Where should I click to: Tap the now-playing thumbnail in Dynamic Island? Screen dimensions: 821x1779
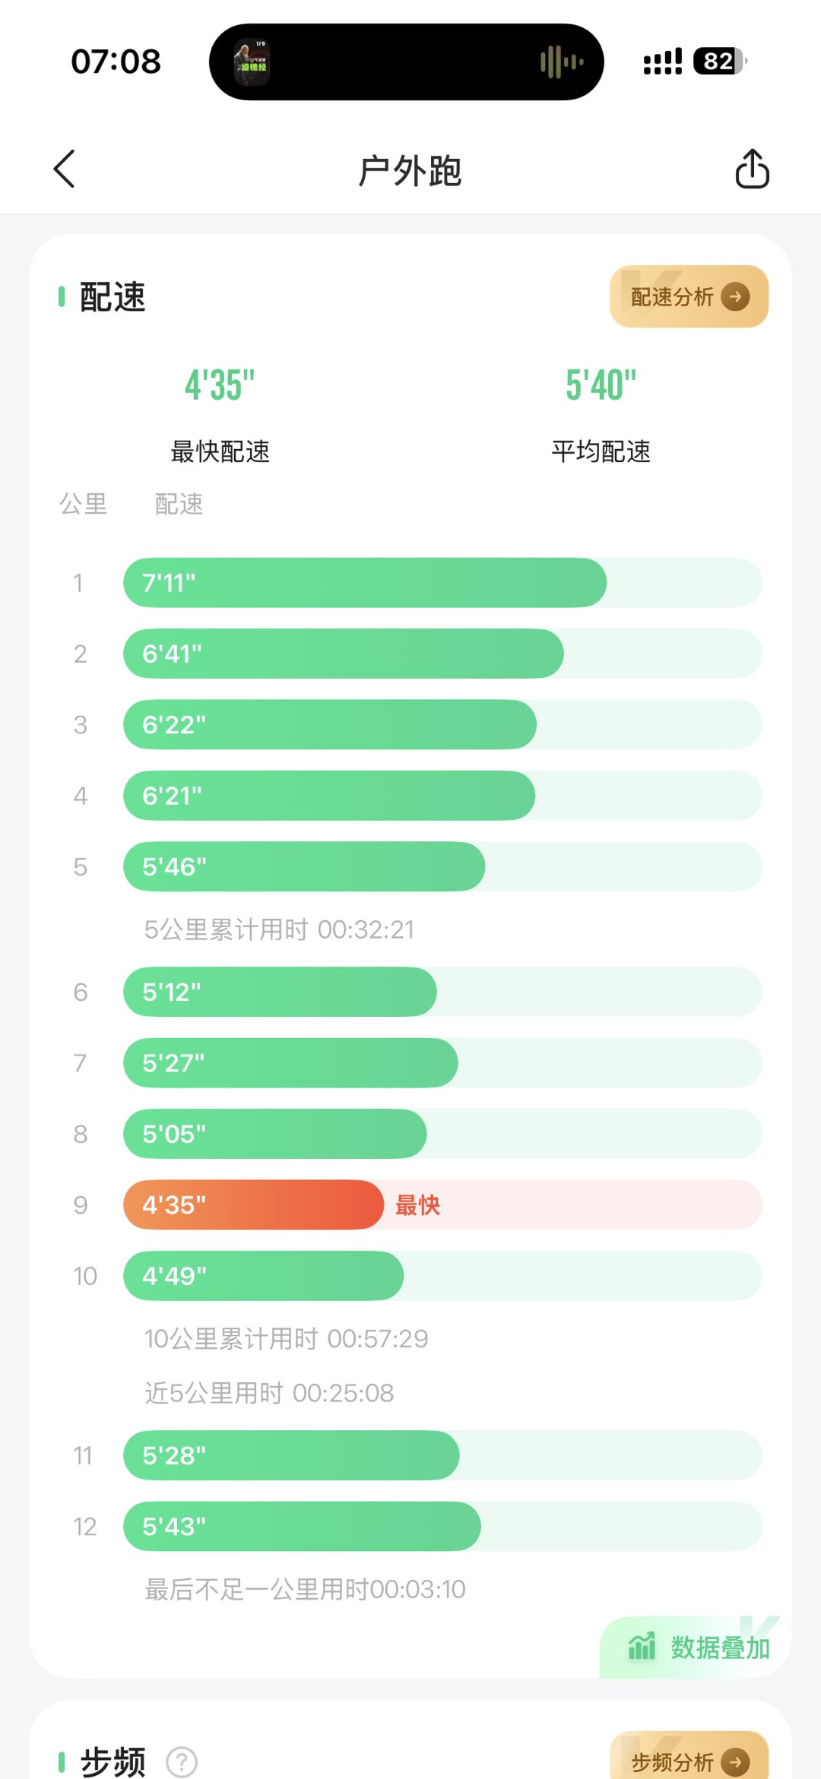coord(252,62)
